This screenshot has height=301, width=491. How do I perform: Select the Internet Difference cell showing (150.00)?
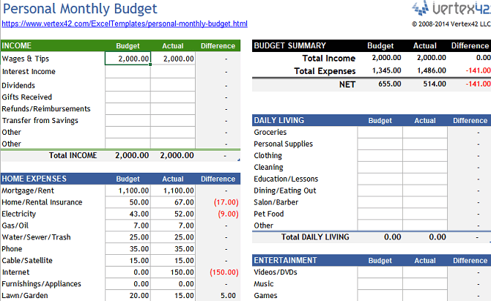pyautogui.click(x=218, y=272)
